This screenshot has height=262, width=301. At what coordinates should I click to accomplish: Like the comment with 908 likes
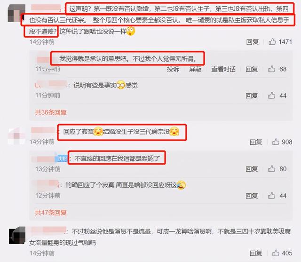coord(276,142)
